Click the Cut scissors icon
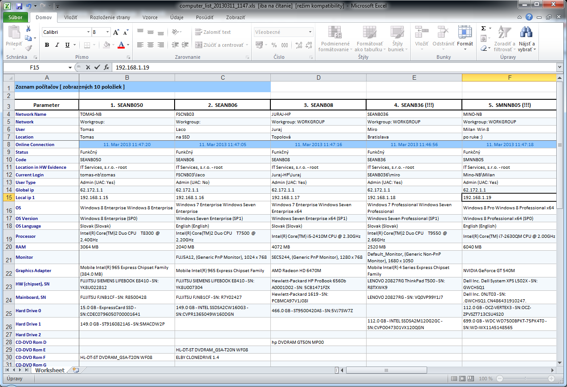Screen dimensions: 567x387 29,29
